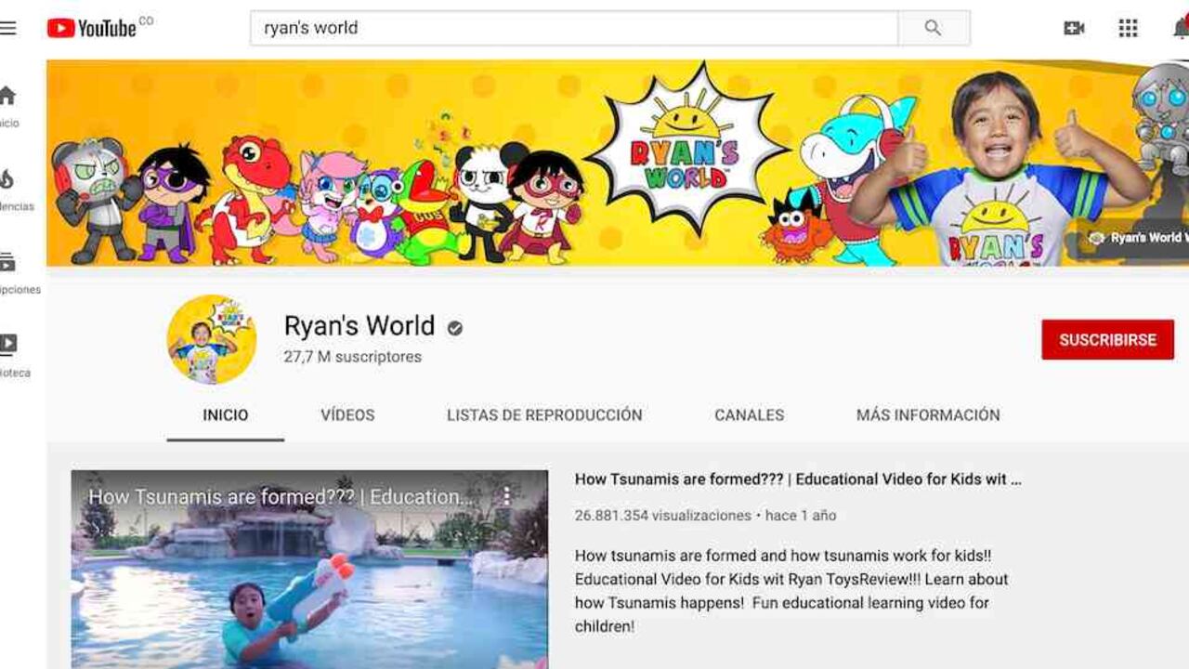Open the notifications bell
The height and width of the screenshot is (669, 1189).
click(1181, 28)
